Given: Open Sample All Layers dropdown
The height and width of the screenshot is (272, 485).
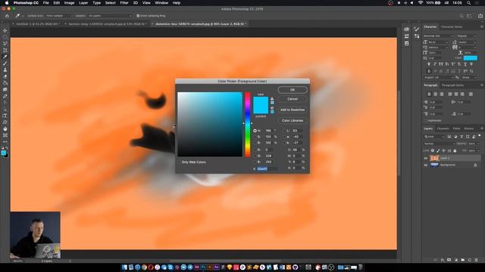Looking at the screenshot, I should 110,16.
